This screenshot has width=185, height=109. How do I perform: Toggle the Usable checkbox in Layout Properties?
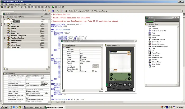coord(81,57)
